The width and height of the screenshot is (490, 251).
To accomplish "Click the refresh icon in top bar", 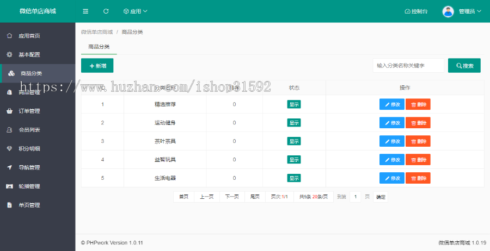I will 106,11.
